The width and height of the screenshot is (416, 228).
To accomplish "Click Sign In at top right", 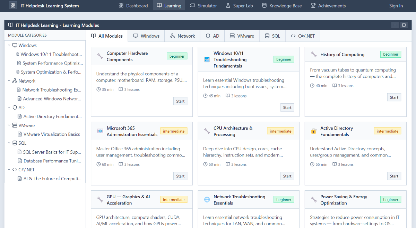I will 396,6.
